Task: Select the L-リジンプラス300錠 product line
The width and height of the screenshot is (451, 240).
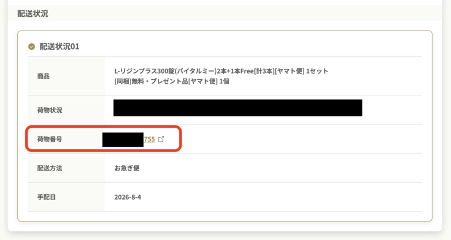Action: (x=221, y=71)
